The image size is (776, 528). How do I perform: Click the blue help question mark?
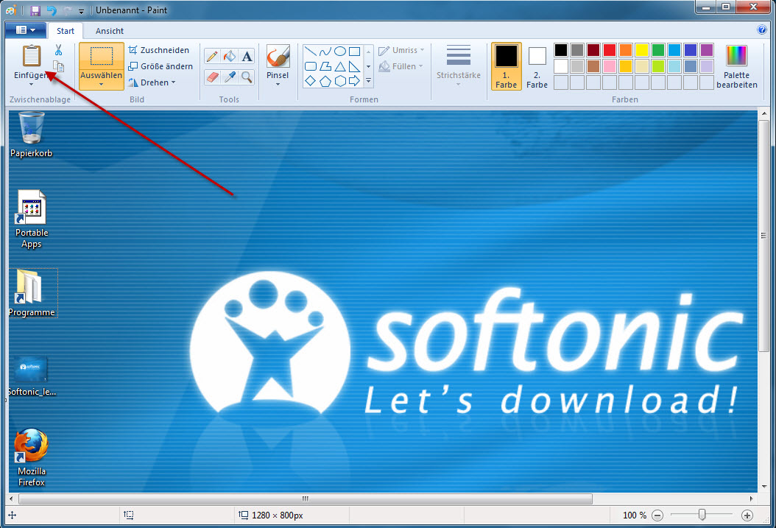pos(762,30)
